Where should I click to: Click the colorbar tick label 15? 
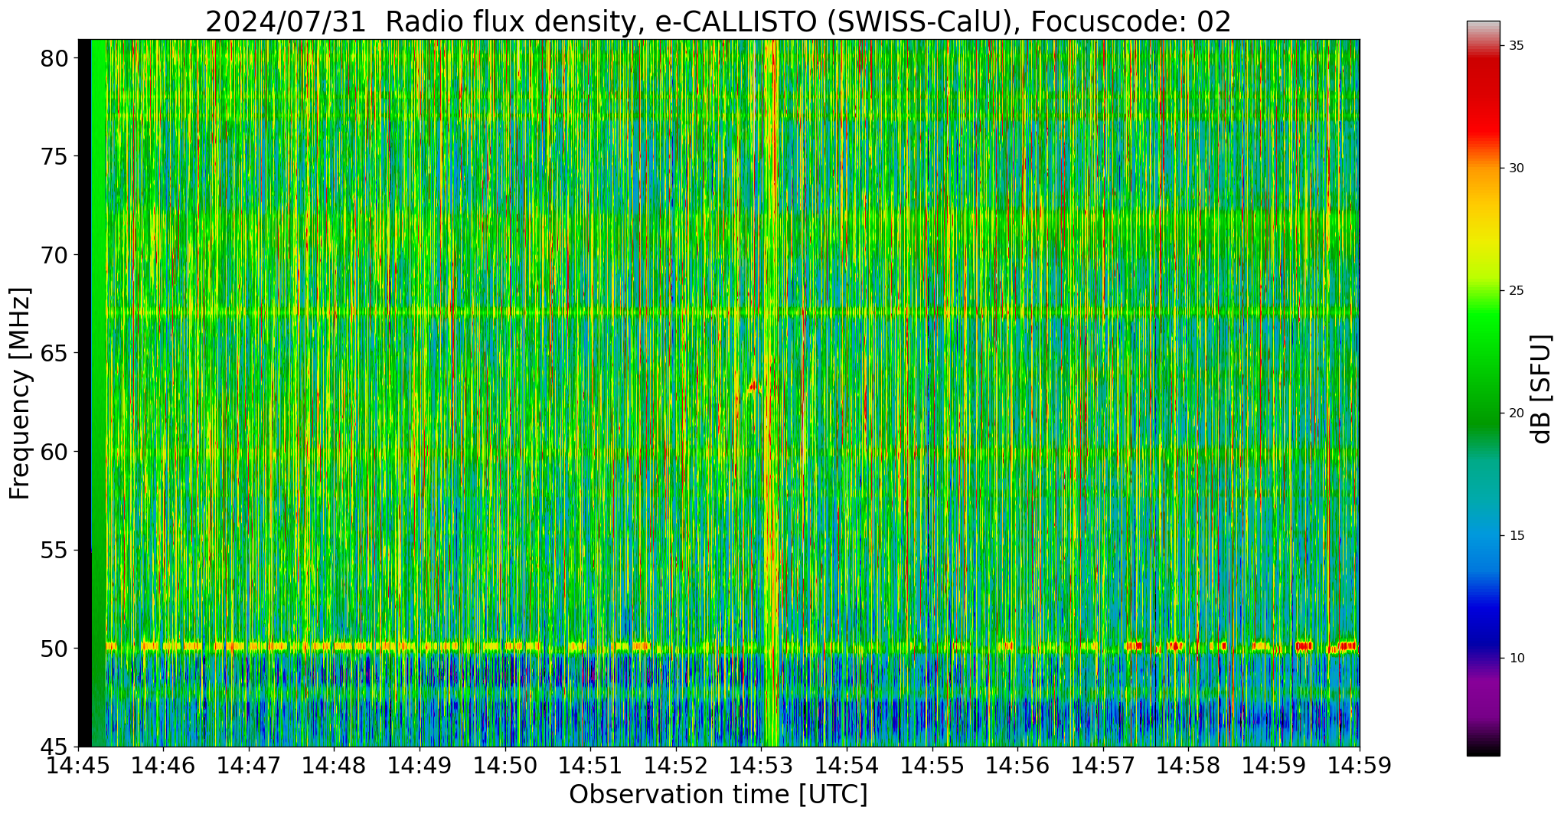(1516, 536)
